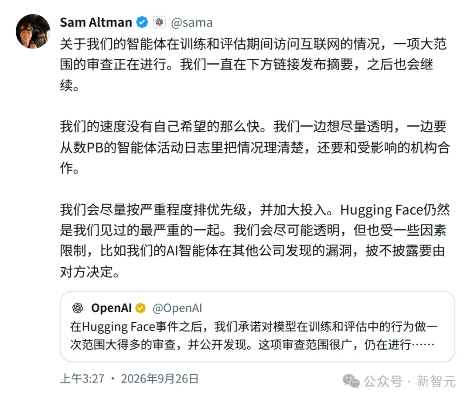Open the @OpenAI handle link
The image size is (471, 400).
coord(177,308)
